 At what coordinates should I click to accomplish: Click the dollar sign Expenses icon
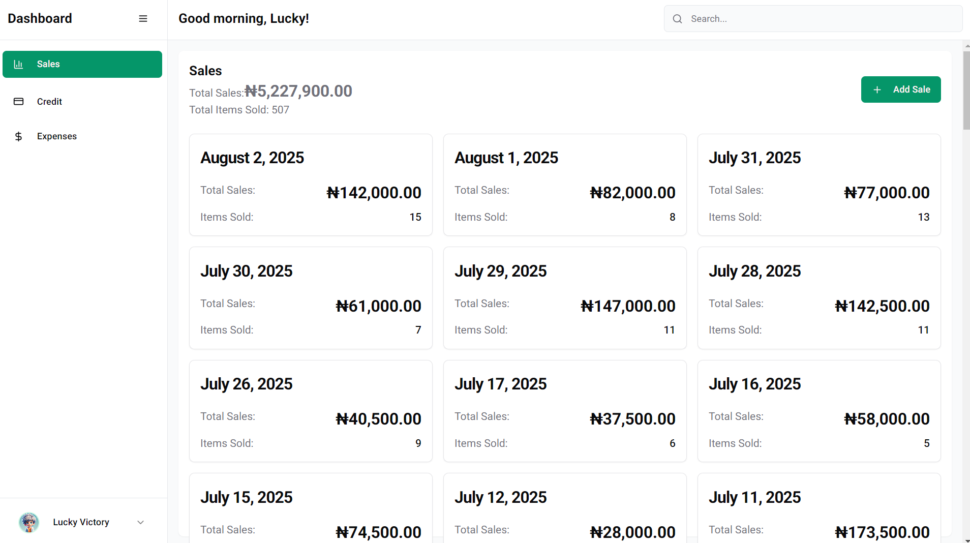click(18, 136)
